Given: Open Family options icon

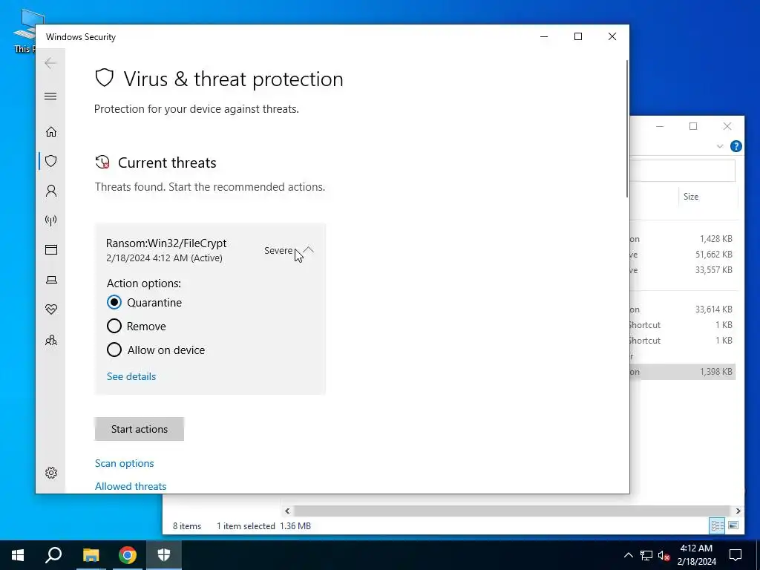Looking at the screenshot, I should (x=51, y=340).
